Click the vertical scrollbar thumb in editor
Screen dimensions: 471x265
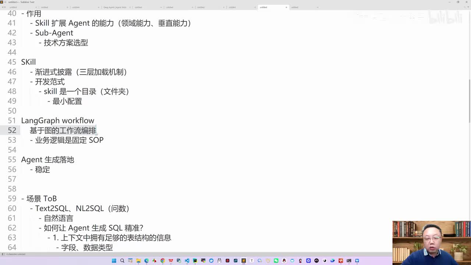[469, 101]
